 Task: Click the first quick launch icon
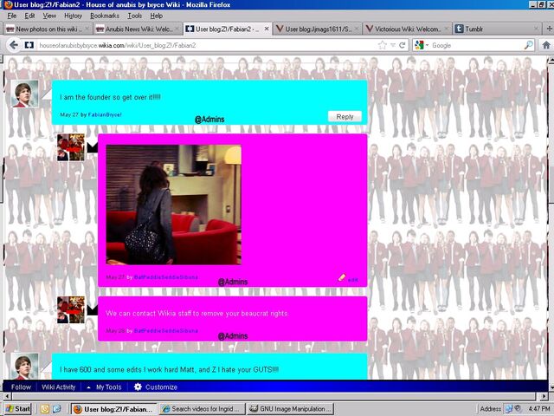click(44, 409)
